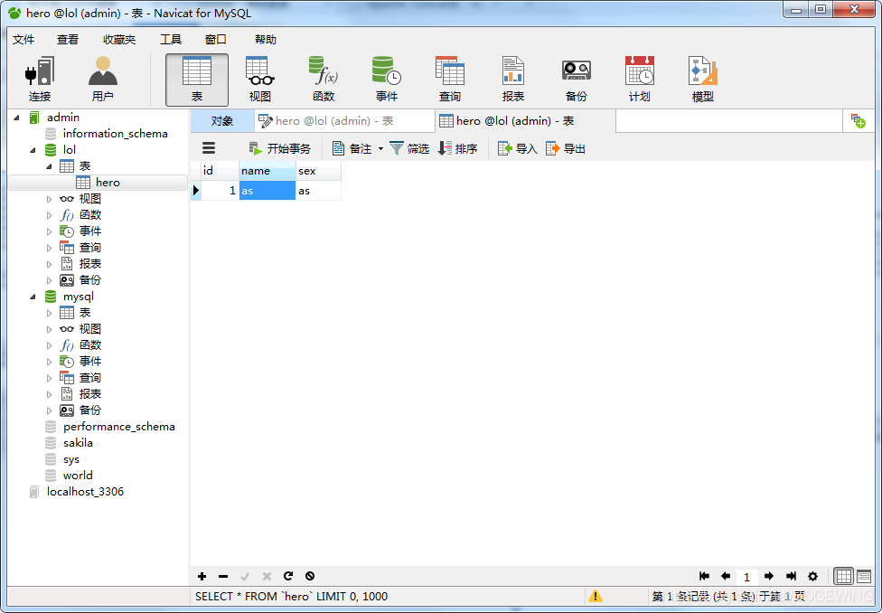Click the warning icon in status bar
Screen dimensions: 882x613
(x=596, y=596)
